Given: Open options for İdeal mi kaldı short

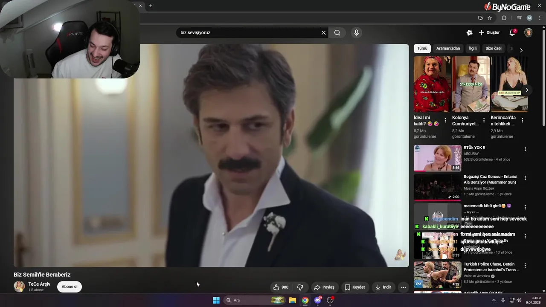Looking at the screenshot, I should click(x=445, y=121).
